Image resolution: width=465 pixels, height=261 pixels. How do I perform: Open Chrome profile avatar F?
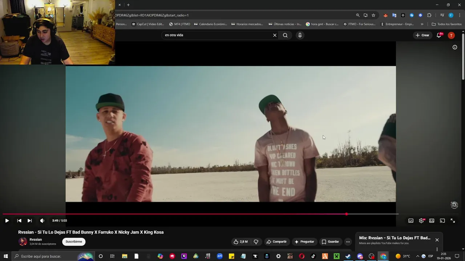pyautogui.click(x=451, y=15)
